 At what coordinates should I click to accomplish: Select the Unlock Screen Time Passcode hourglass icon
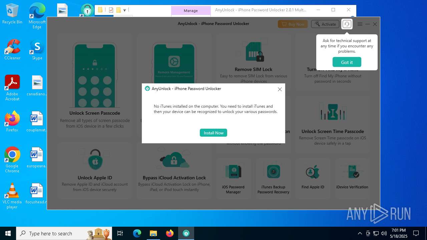333,112
